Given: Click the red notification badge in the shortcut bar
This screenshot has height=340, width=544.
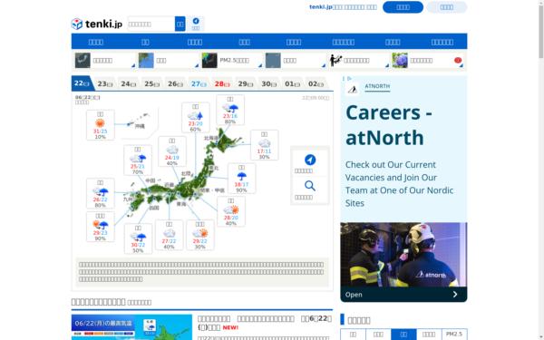Looking at the screenshot, I should tap(458, 60).
